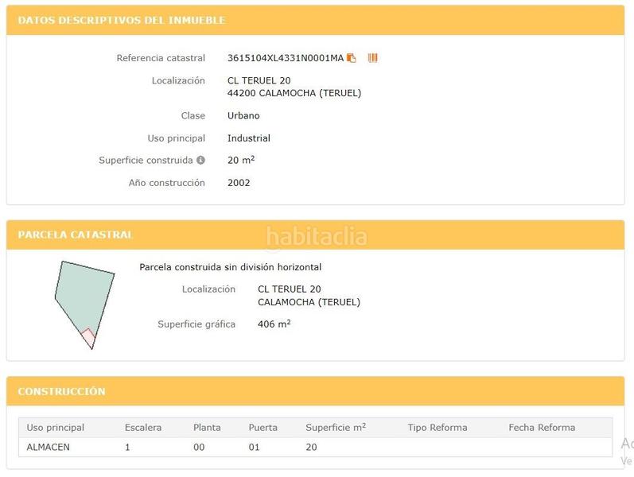
Task: Collapse the Datos Descriptivos del Inmueble header
Action: (315, 20)
